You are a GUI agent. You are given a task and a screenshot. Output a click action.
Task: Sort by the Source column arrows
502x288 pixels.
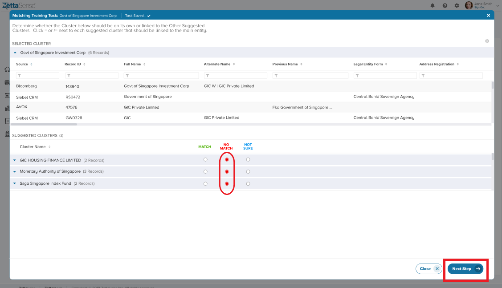[x=31, y=64]
